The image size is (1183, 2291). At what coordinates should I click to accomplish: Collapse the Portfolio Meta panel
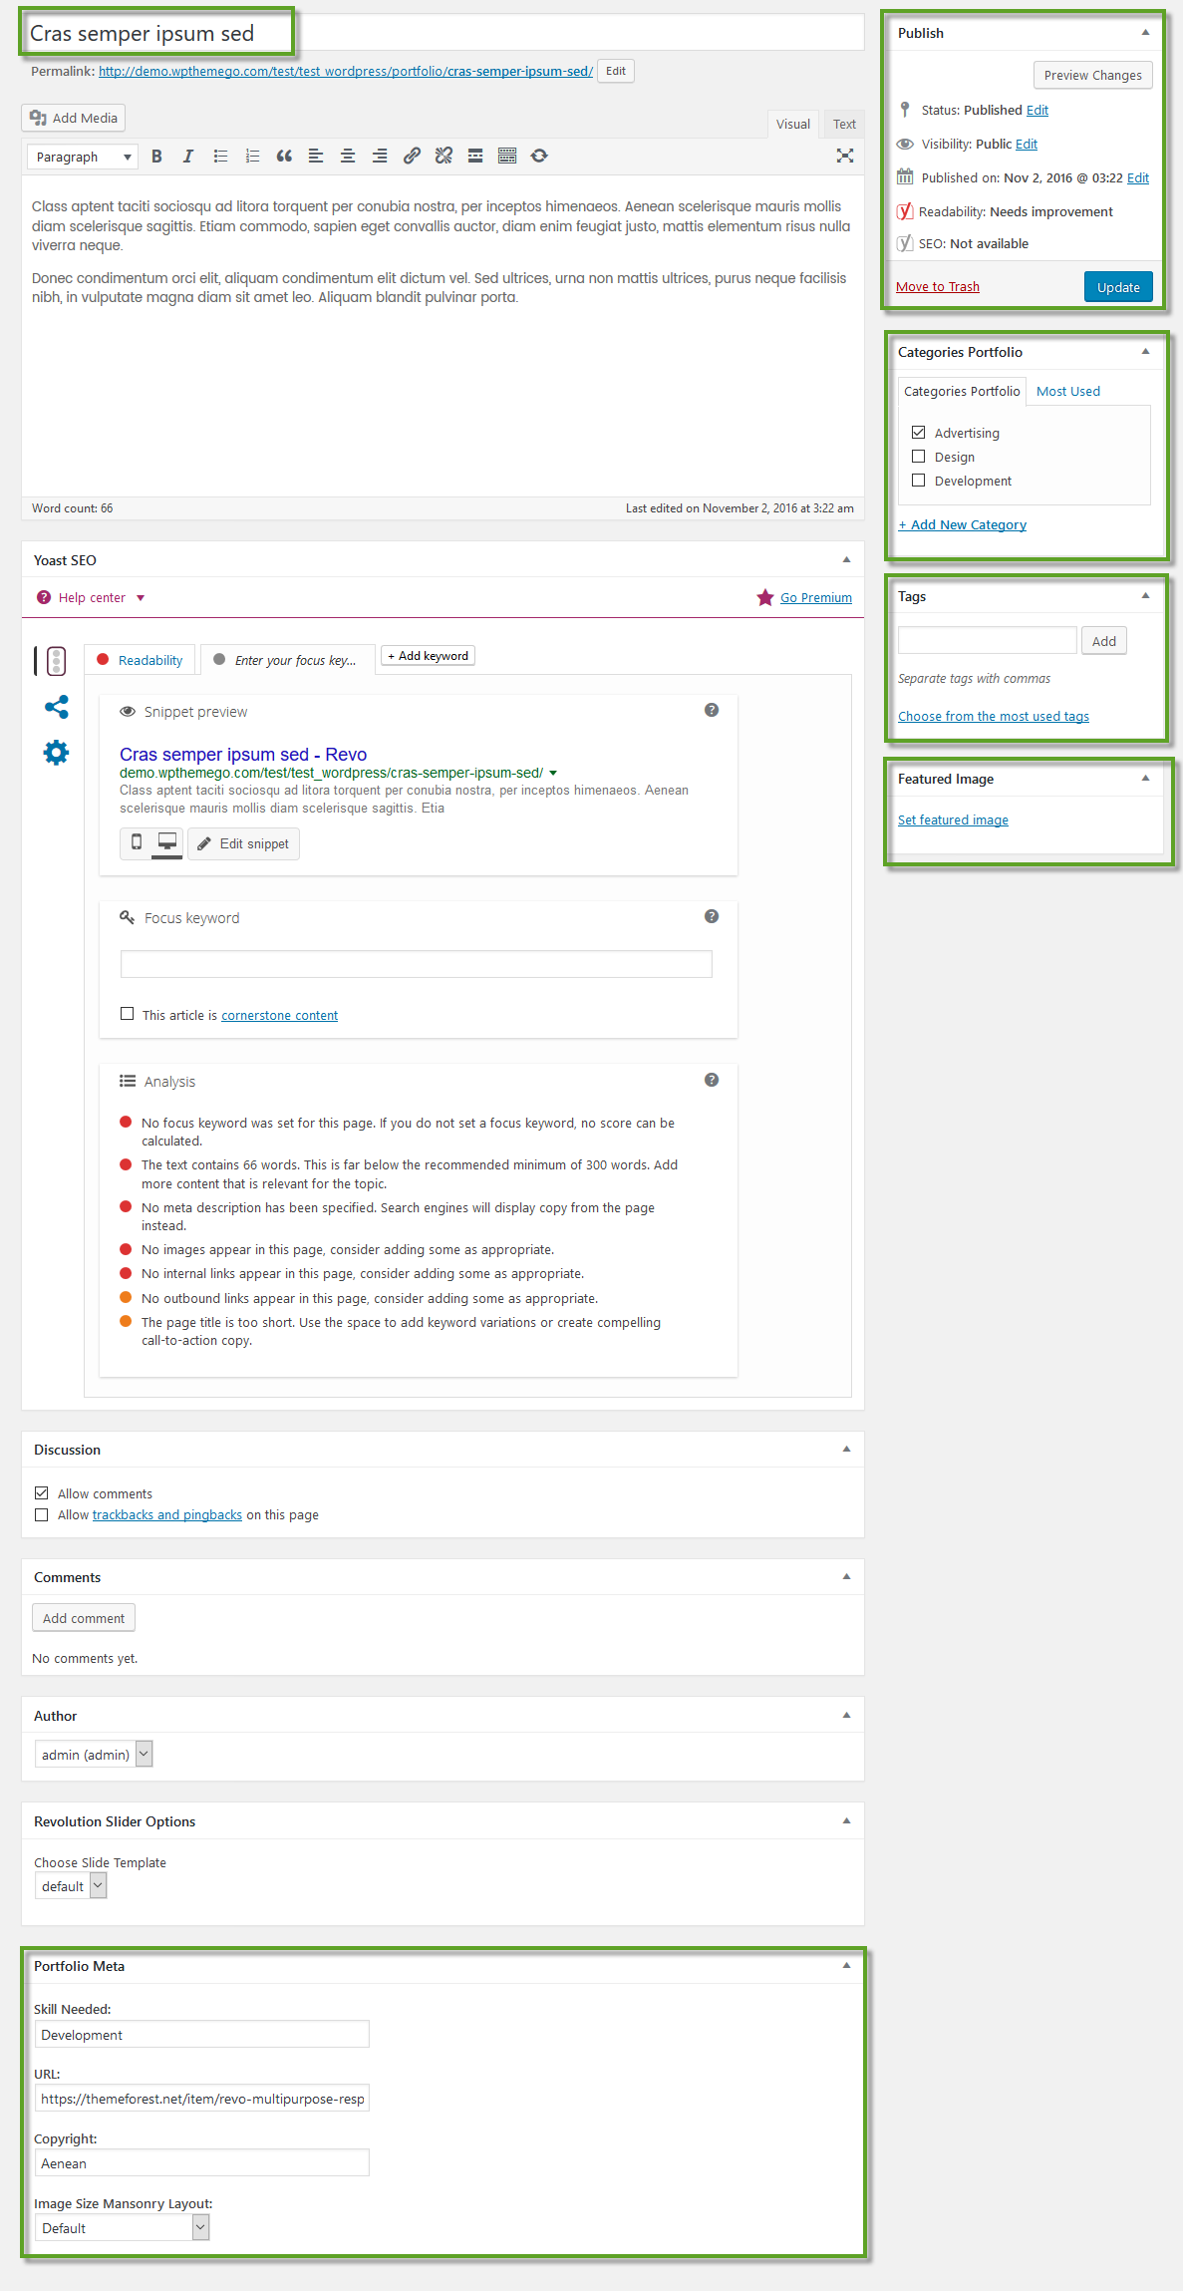pyautogui.click(x=846, y=1965)
